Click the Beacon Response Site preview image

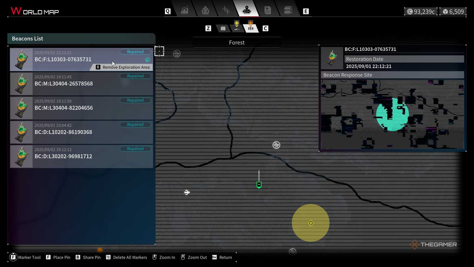392,114
